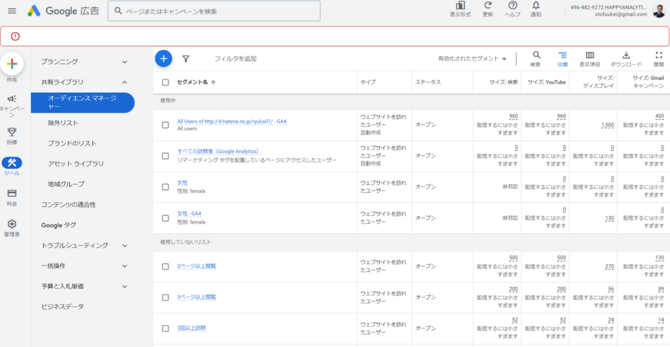Click the 分類 segment icon

coord(563,55)
